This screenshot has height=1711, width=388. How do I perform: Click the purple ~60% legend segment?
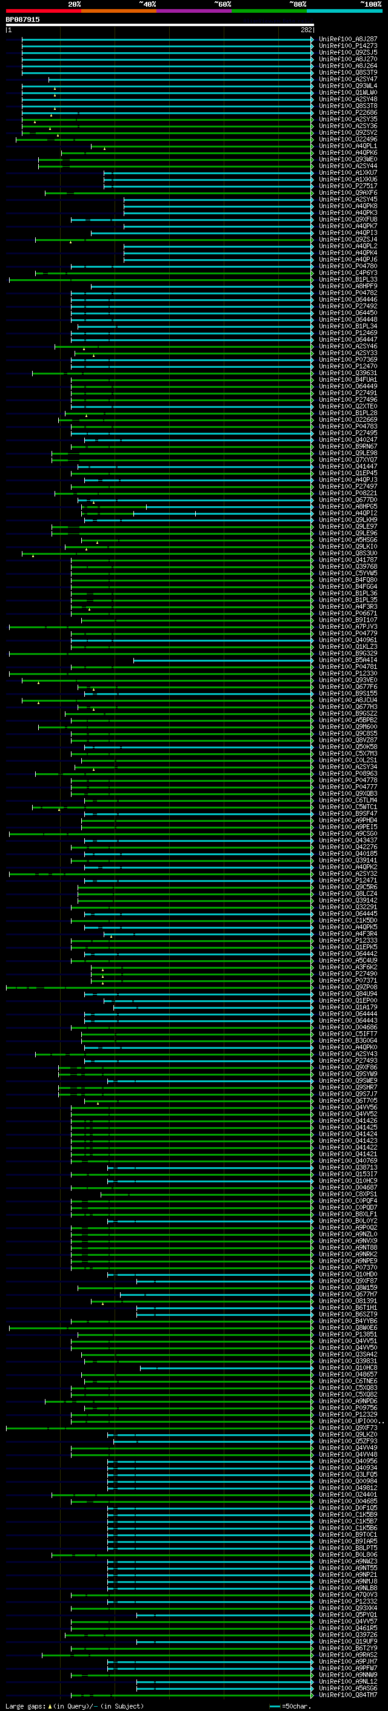[x=195, y=11]
